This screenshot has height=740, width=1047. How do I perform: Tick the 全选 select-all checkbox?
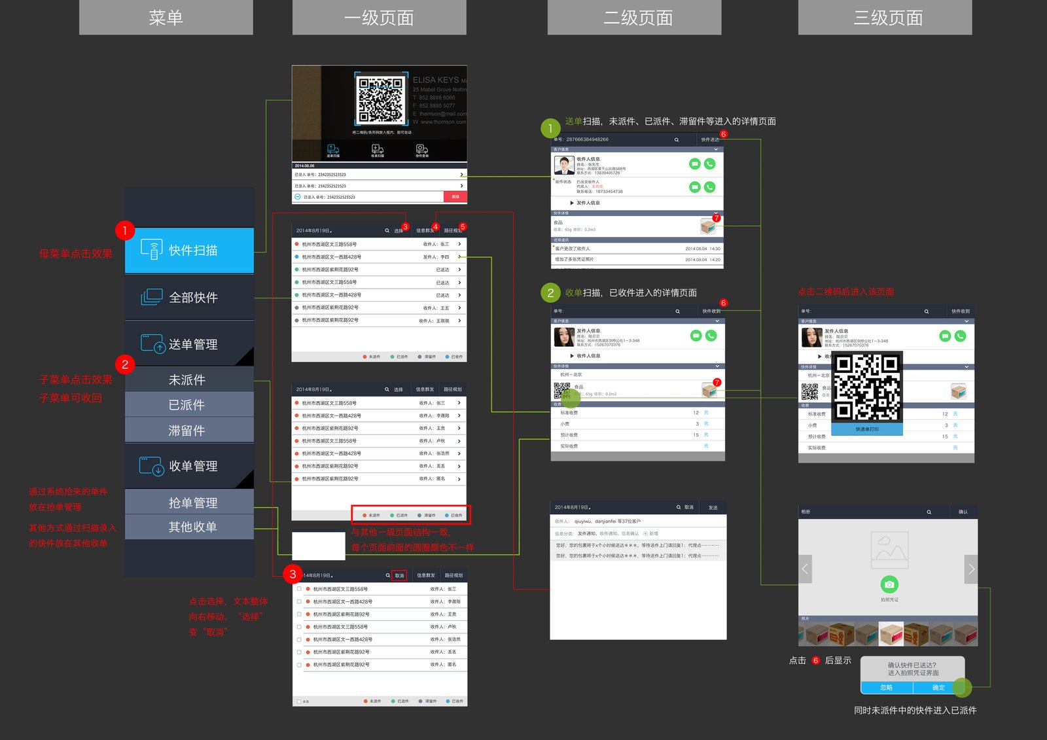click(x=299, y=701)
